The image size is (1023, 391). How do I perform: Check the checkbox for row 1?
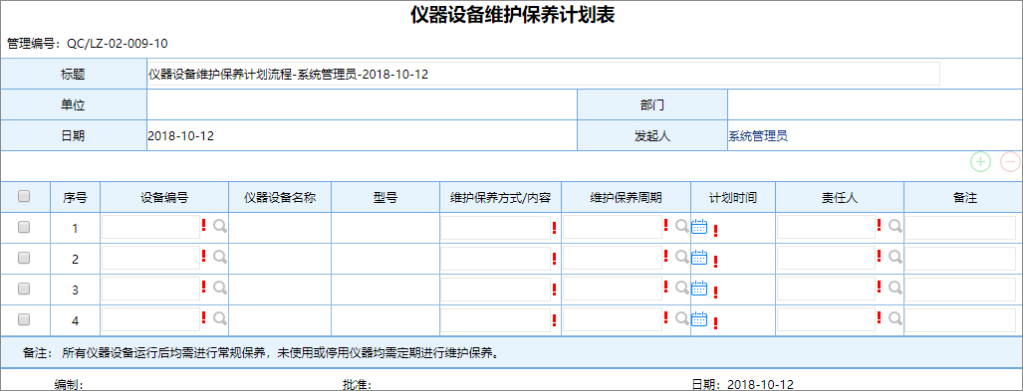click(x=24, y=227)
